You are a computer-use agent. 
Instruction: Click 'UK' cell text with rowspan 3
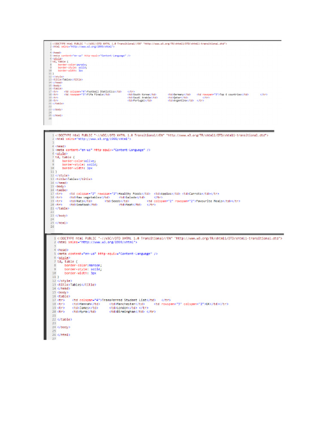click(208, 304)
